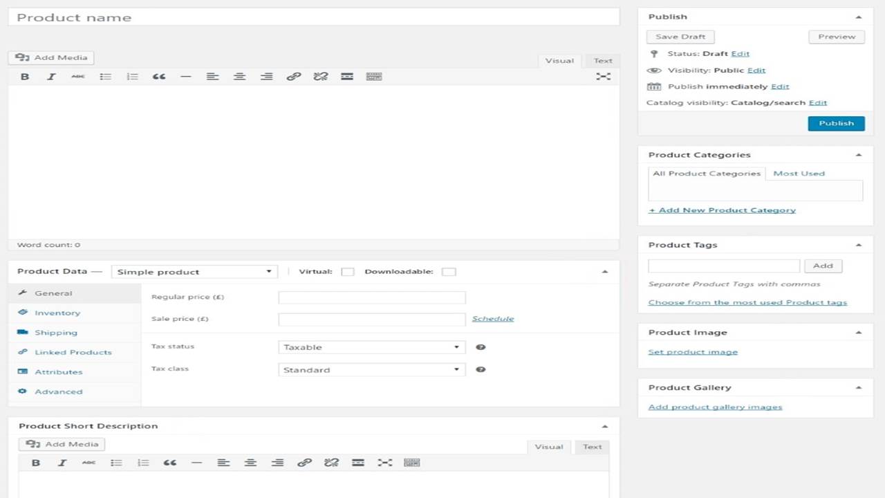Click Set product image link
885x498 pixels.
click(x=693, y=352)
